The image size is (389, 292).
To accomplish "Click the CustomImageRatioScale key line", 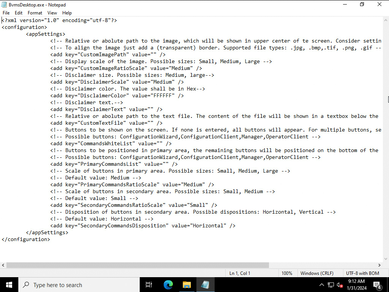I will pos(126,68).
